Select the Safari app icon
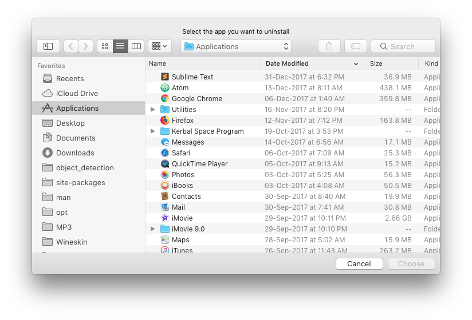Screen dimensions: 472x320 point(164,153)
